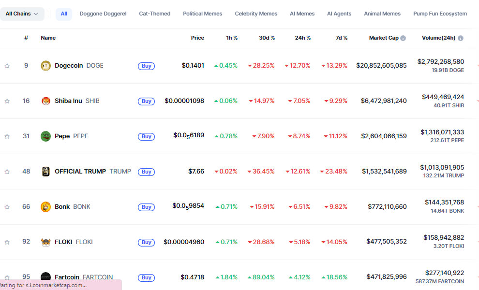Click the Shiba Inu coin logo
Image resolution: width=479 pixels, height=290 pixels.
(46, 101)
